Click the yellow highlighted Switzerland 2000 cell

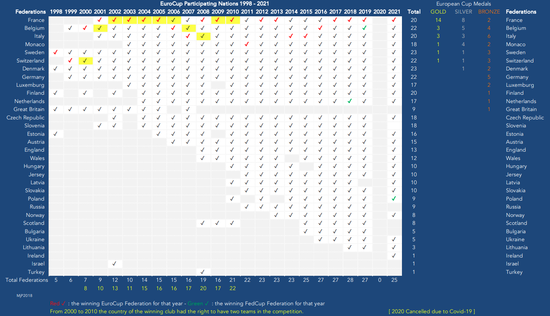point(85,60)
